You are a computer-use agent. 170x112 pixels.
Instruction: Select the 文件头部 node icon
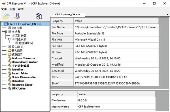pyautogui.click(x=13, y=35)
